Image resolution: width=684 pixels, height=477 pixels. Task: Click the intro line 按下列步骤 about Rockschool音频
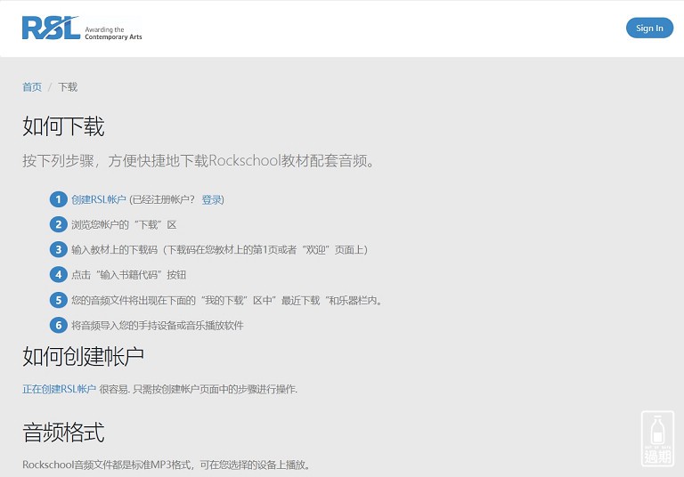coord(199,161)
